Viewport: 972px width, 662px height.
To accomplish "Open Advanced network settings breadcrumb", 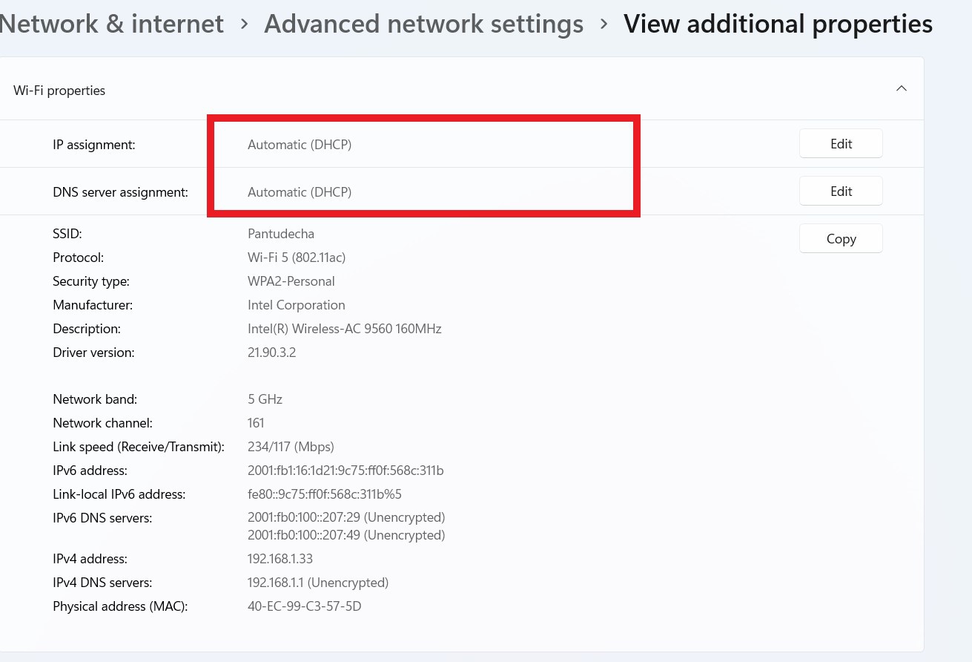I will [423, 24].
